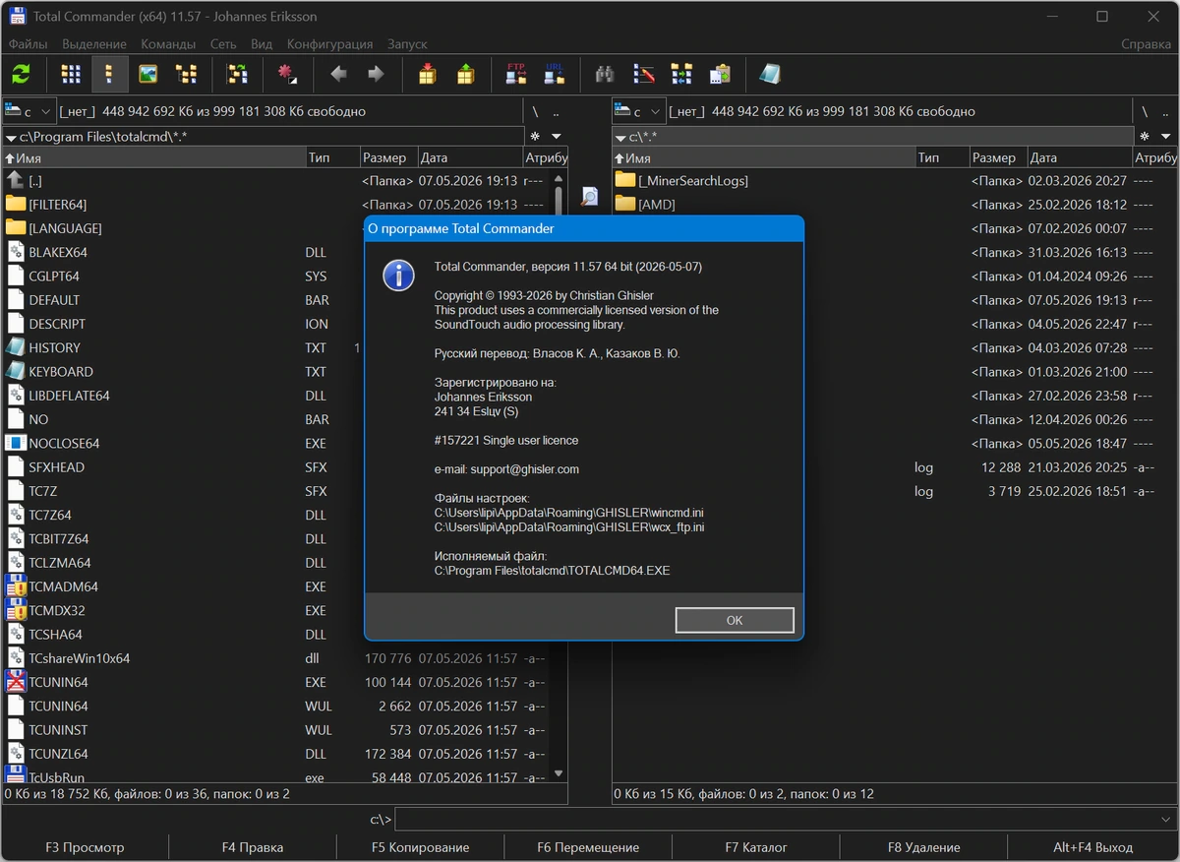Open the Выделение menu
Screen dimensions: 1180x862
[x=94, y=44]
